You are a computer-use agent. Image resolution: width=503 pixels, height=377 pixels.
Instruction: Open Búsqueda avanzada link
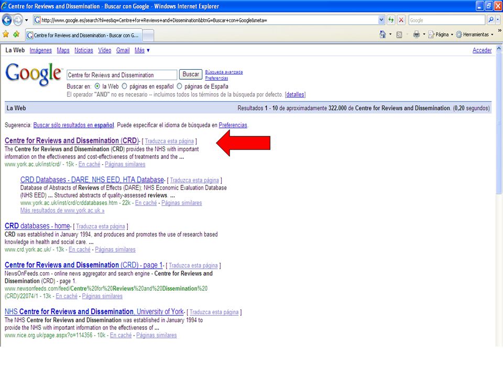point(224,72)
